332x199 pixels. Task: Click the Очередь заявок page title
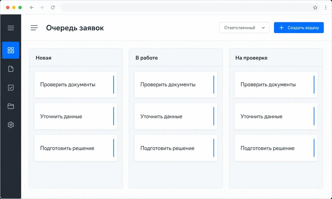click(75, 28)
